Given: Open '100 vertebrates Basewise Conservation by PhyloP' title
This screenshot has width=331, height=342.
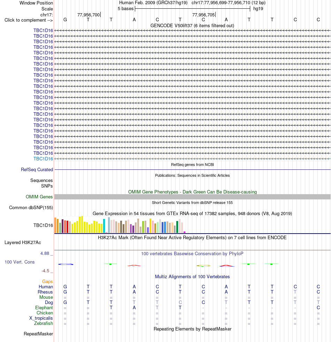Looking at the screenshot, I should click(x=192, y=254).
